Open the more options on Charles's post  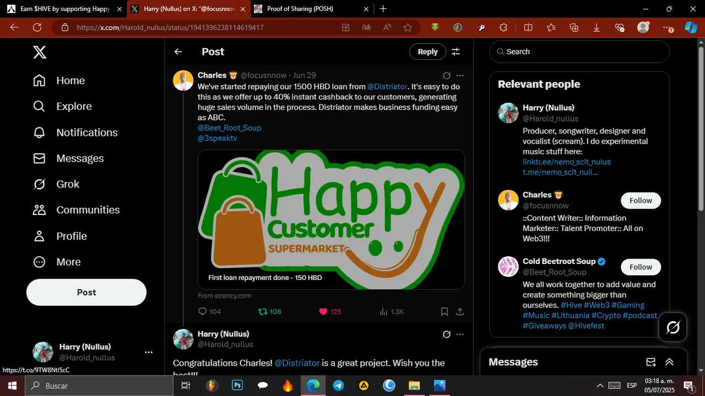(460, 75)
